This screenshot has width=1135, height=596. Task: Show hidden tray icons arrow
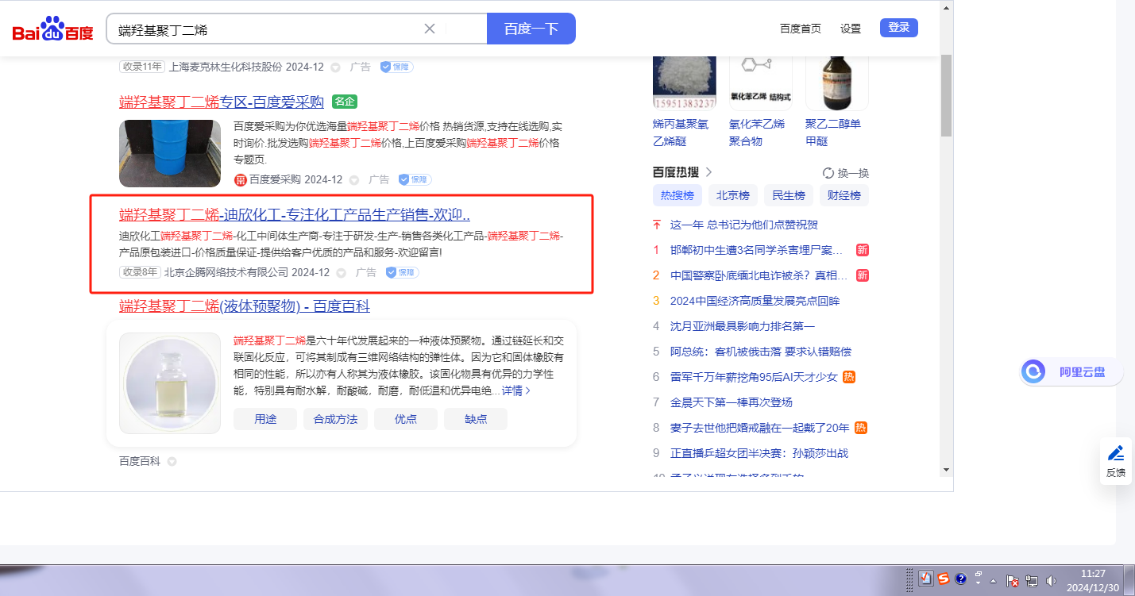pyautogui.click(x=993, y=580)
